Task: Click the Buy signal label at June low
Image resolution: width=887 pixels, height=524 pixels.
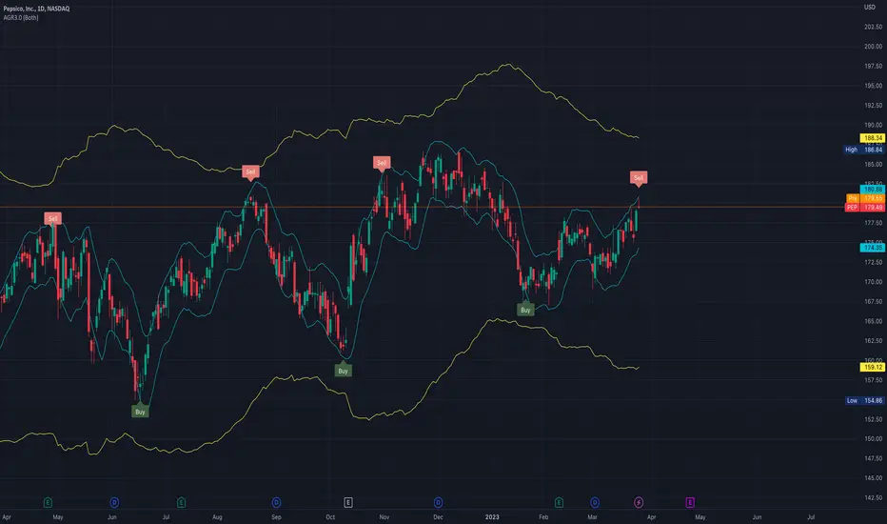Action: pos(140,412)
